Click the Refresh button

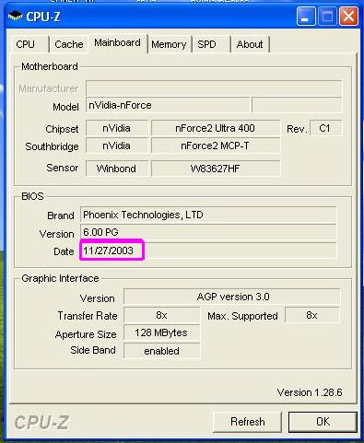tap(247, 422)
